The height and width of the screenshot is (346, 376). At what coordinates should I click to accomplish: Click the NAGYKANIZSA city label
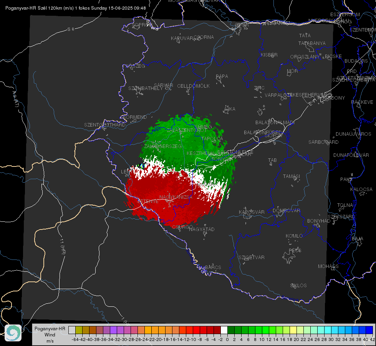tap(176, 197)
